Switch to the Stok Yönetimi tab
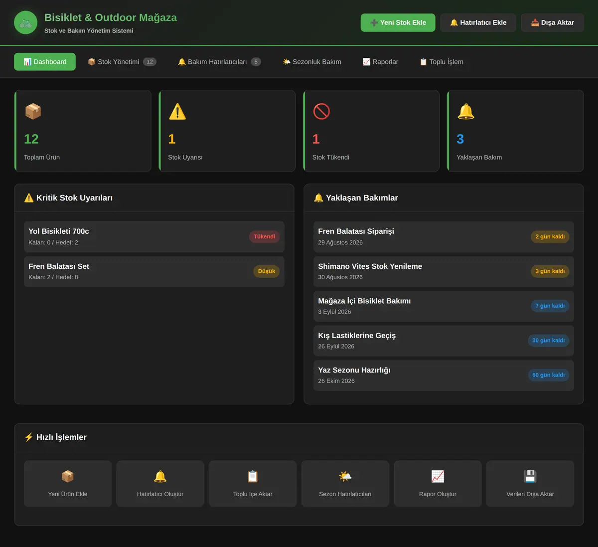 tap(122, 62)
